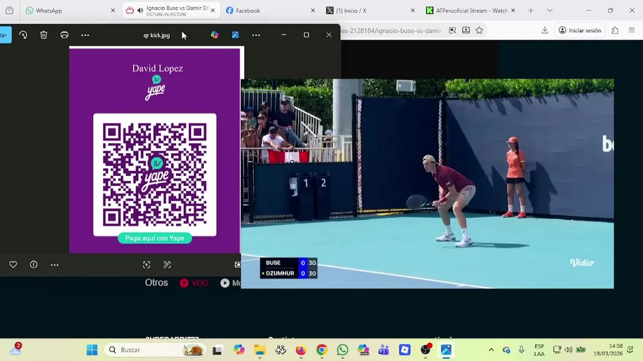The image size is (643, 361).
Task: Toggle picture-in-picture icon in address bar
Action: tap(452, 31)
